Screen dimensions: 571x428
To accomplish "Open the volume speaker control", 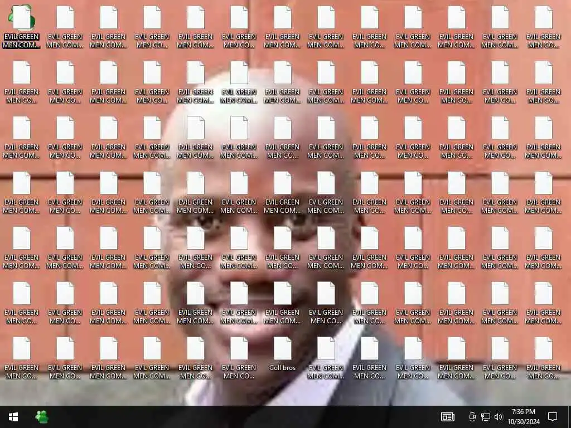I will coord(499,417).
